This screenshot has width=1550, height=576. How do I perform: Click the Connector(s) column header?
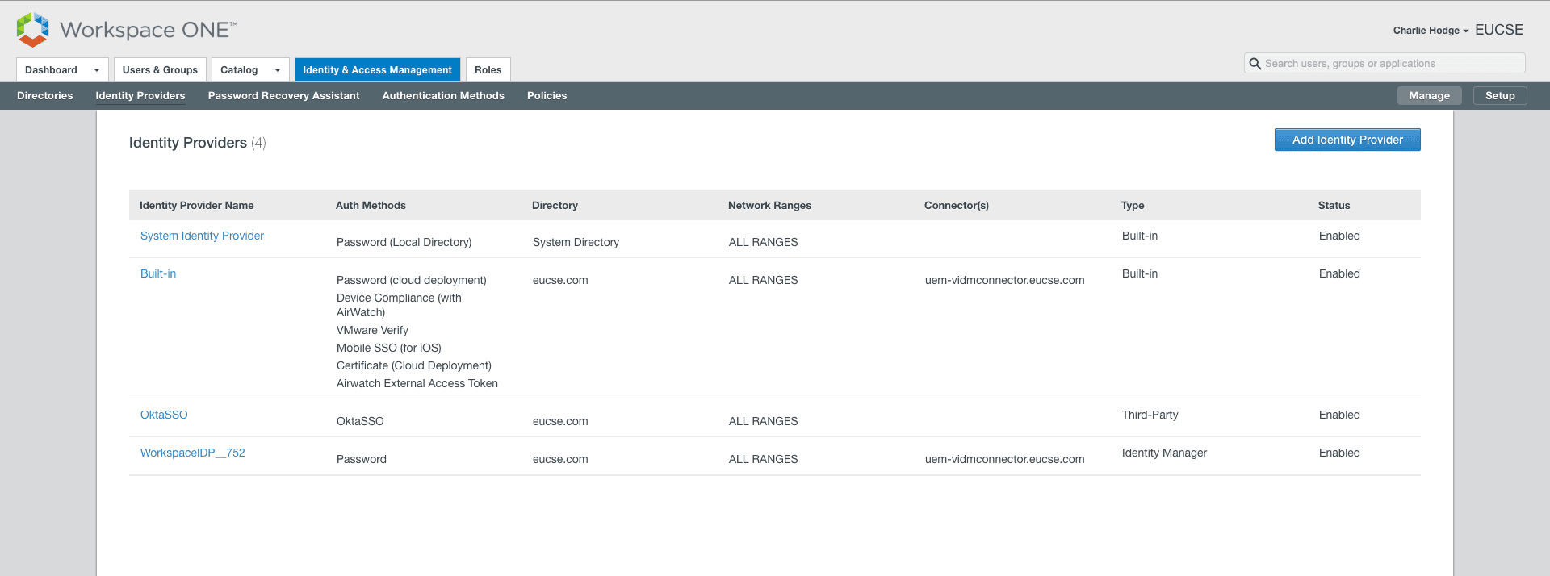[957, 206]
